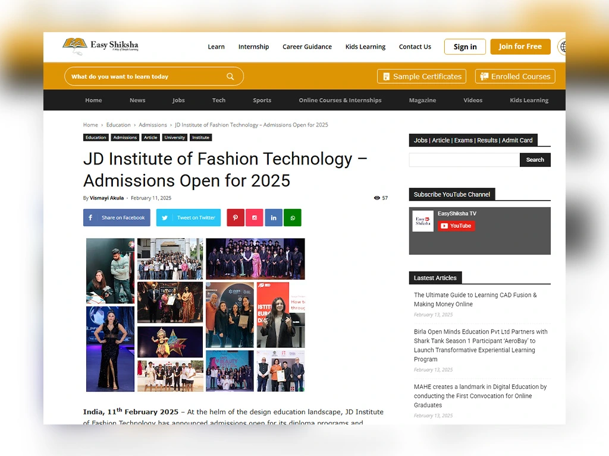This screenshot has width=609, height=456.
Task: Click the Jobs | Article | Exams heading
Action: pos(473,140)
